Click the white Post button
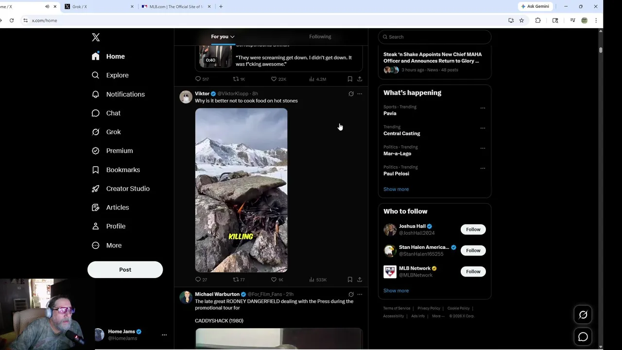The width and height of the screenshot is (622, 350). pos(125,270)
